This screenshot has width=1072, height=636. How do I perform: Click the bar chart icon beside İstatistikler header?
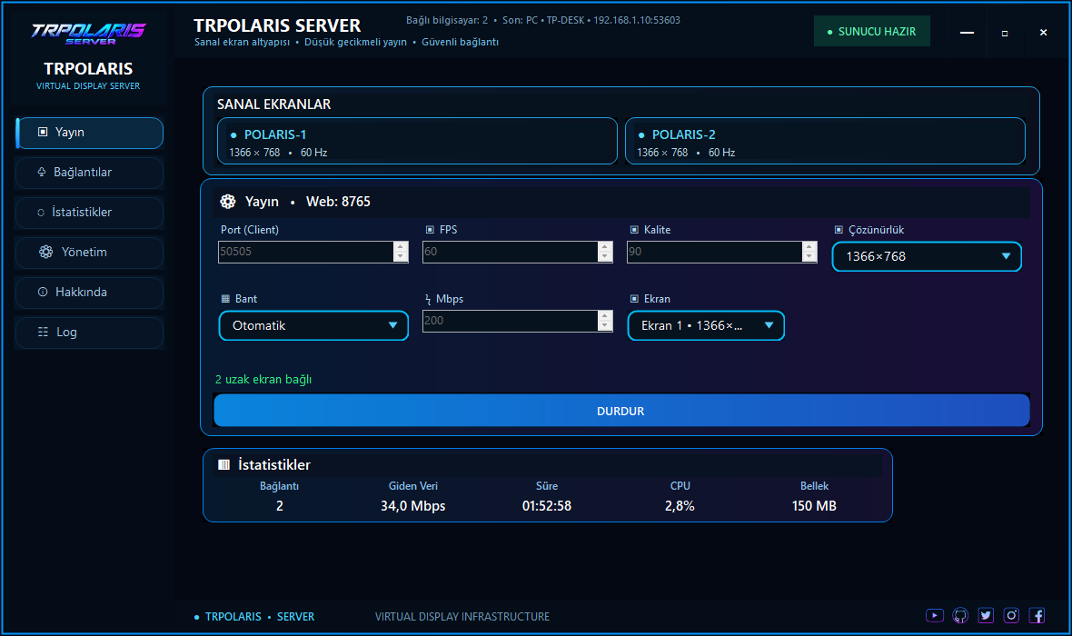point(223,464)
